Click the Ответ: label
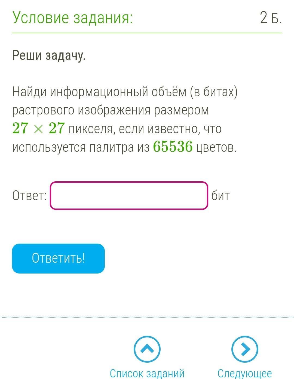 click(x=29, y=196)
